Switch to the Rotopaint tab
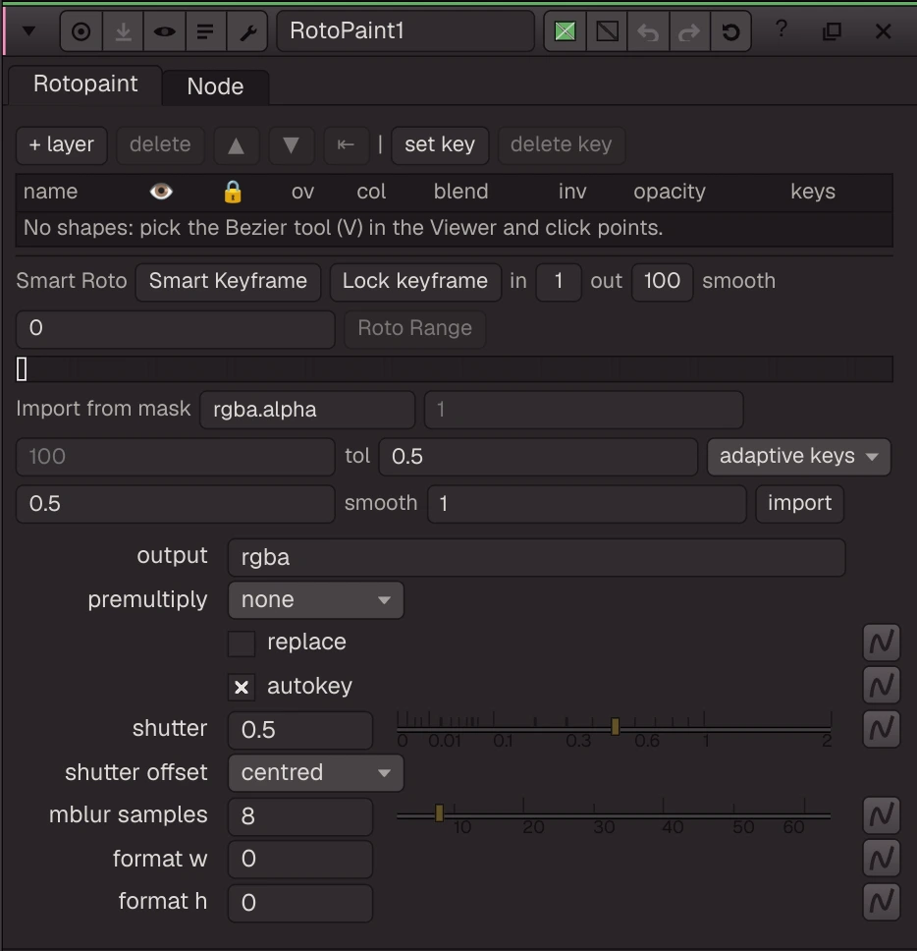The image size is (917, 951). (x=85, y=84)
